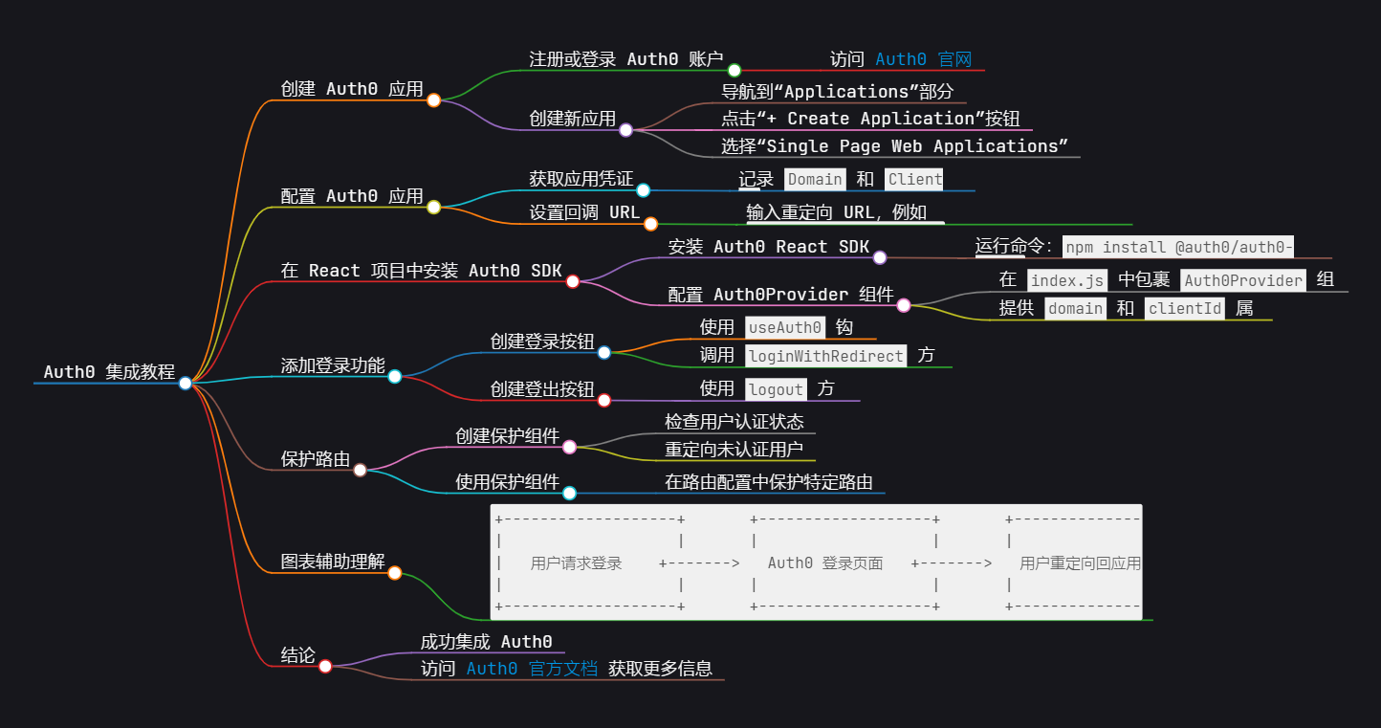This screenshot has height=728, width=1381.
Task: Click the capitalized Domain code chip
Action: pyautogui.click(x=815, y=179)
